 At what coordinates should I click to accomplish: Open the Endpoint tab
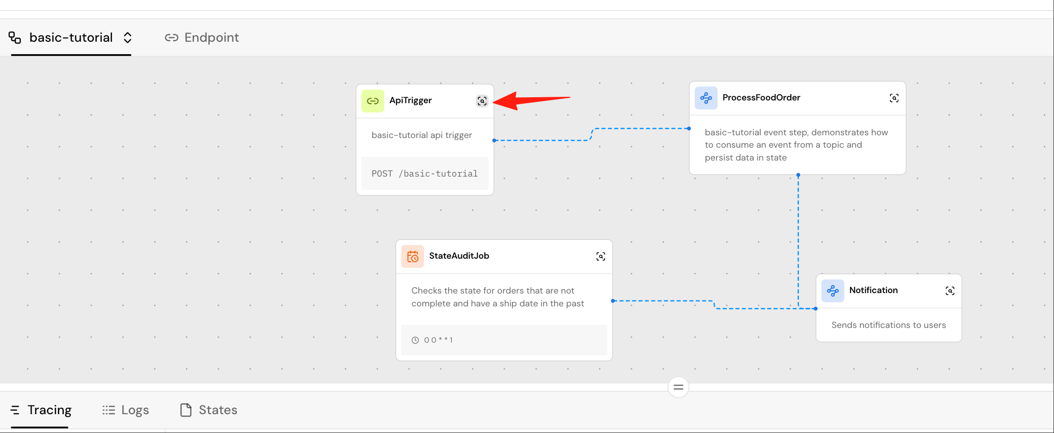click(x=202, y=38)
